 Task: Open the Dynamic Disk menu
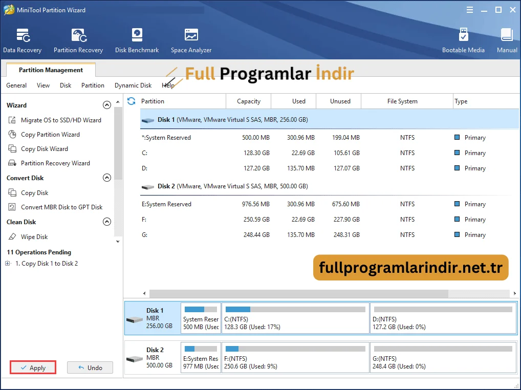[133, 85]
